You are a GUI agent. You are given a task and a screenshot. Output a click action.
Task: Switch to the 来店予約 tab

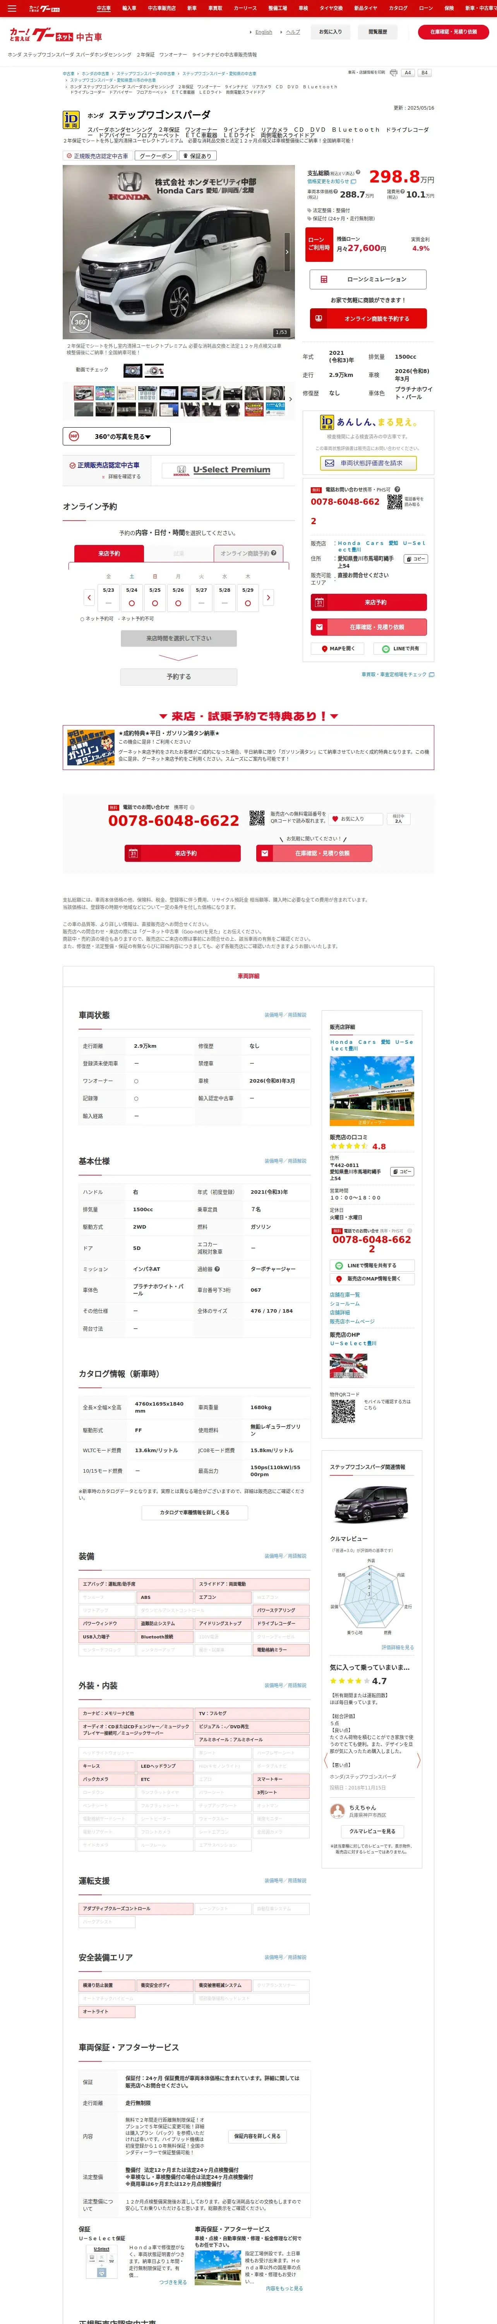(109, 553)
